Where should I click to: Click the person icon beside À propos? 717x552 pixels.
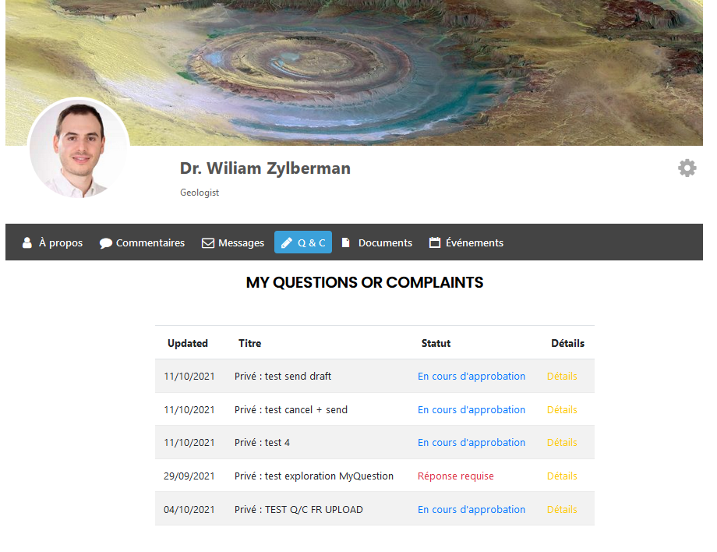pyautogui.click(x=27, y=242)
